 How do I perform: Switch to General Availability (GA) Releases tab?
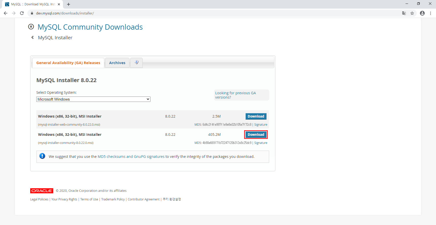point(68,63)
